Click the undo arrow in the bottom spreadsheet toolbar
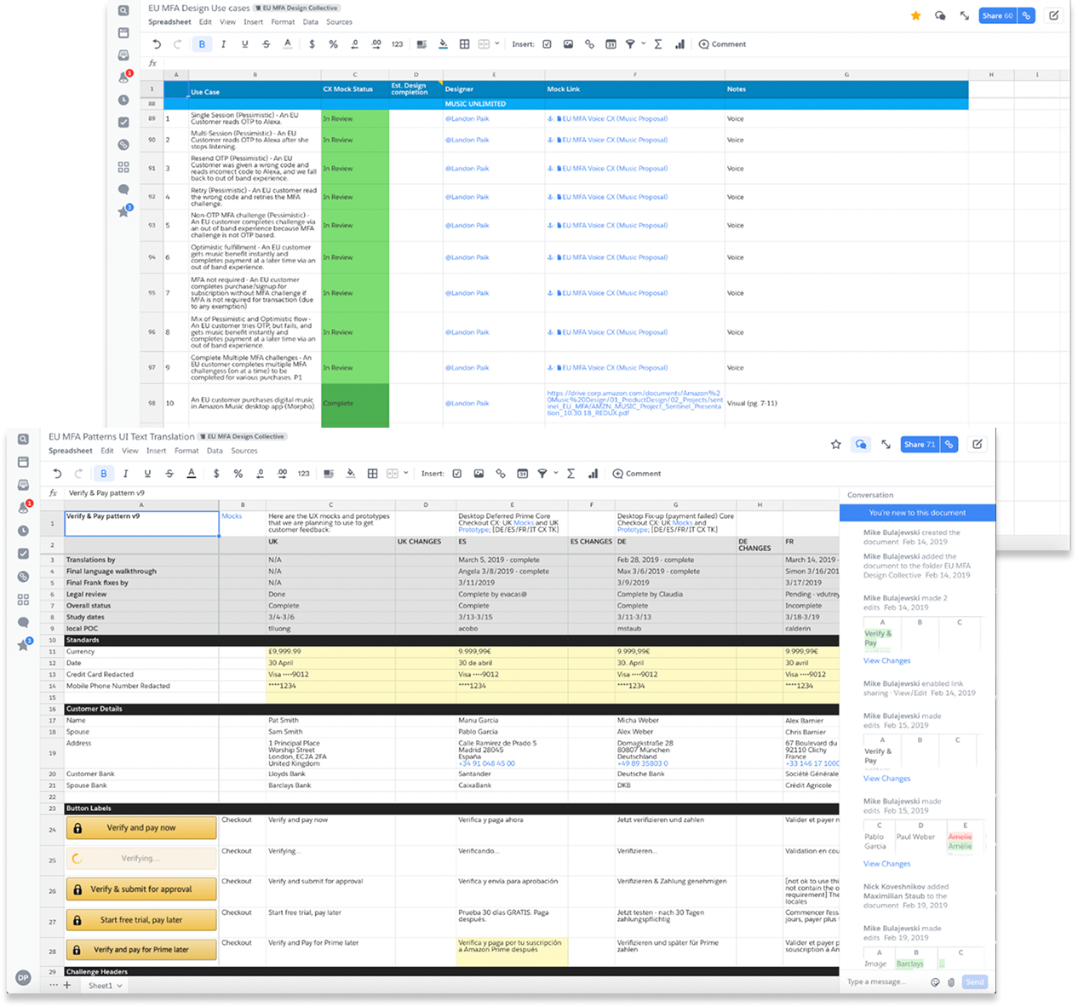 point(58,474)
